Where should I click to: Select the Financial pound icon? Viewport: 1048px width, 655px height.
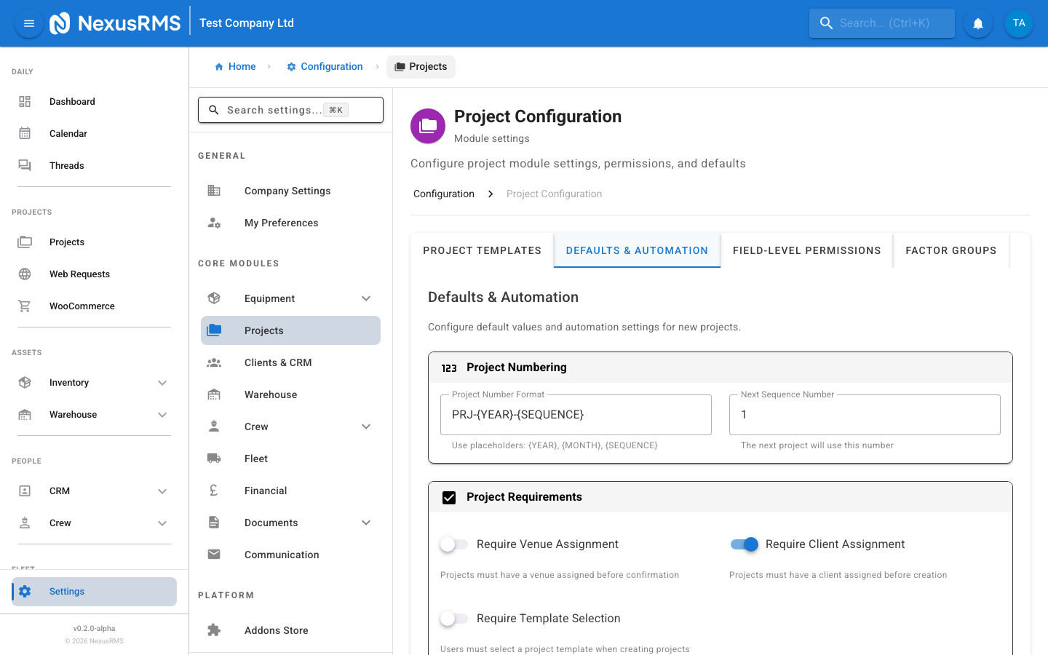click(x=213, y=490)
